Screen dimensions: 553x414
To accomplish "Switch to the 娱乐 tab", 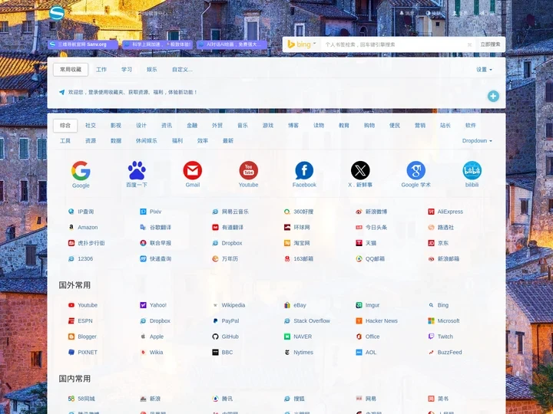I will 152,70.
